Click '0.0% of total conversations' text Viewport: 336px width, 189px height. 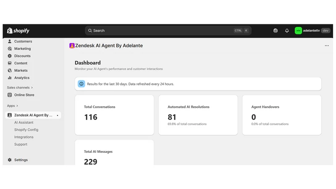(270, 124)
